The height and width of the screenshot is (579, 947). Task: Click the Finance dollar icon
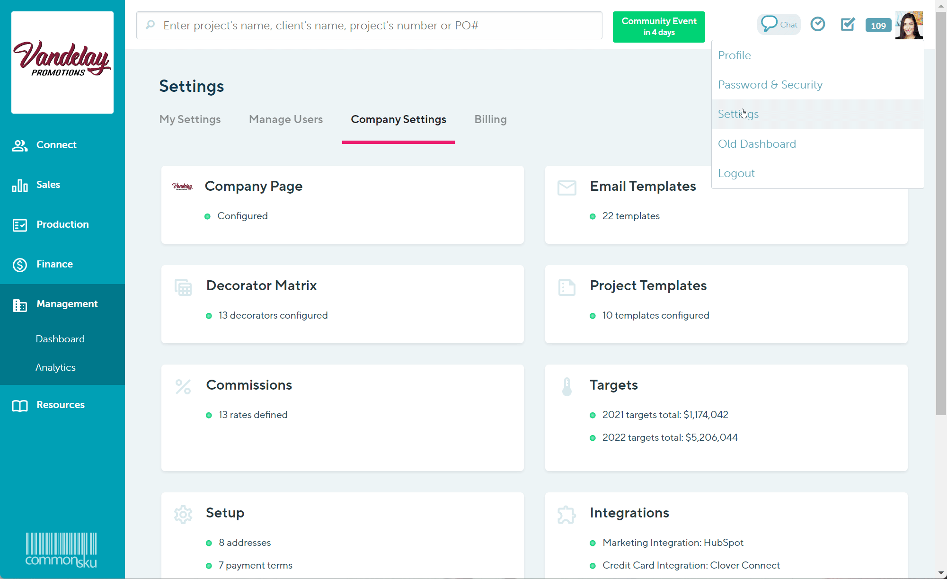tap(20, 265)
